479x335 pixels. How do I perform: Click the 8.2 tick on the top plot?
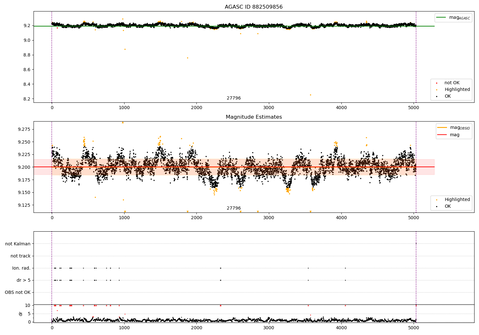coord(27,99)
